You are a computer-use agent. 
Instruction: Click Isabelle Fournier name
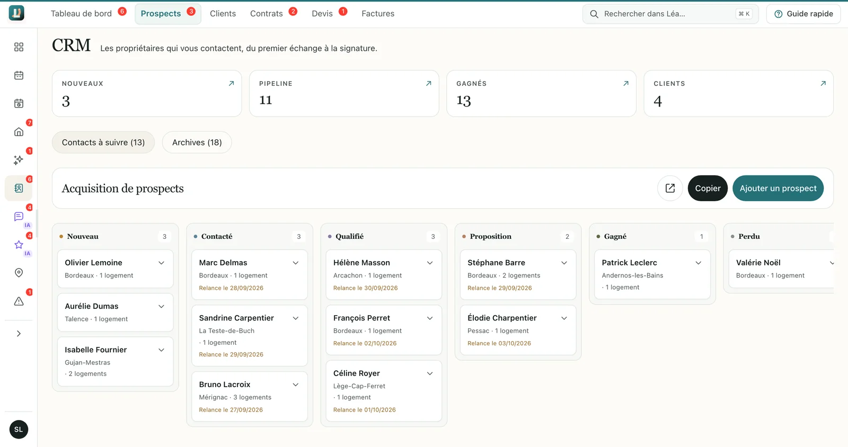[96, 350]
